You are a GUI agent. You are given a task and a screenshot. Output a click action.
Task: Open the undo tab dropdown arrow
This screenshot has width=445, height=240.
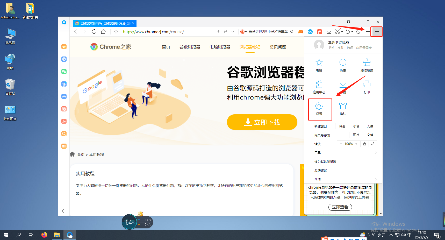[352, 32]
